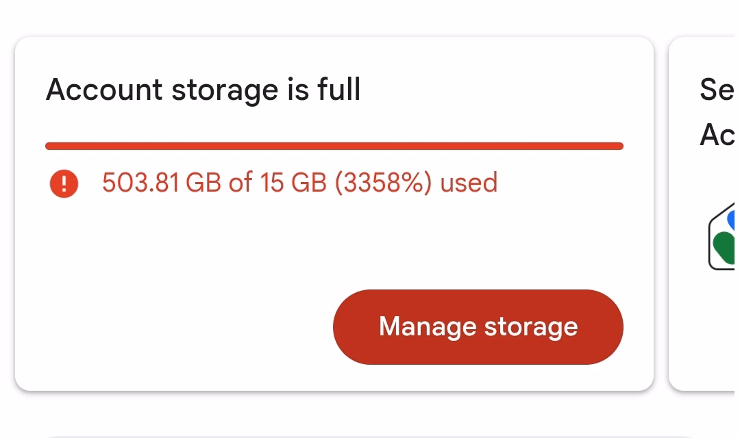Click the "503.81" figure in the usage line
The height and width of the screenshot is (438, 740).
pos(140,183)
